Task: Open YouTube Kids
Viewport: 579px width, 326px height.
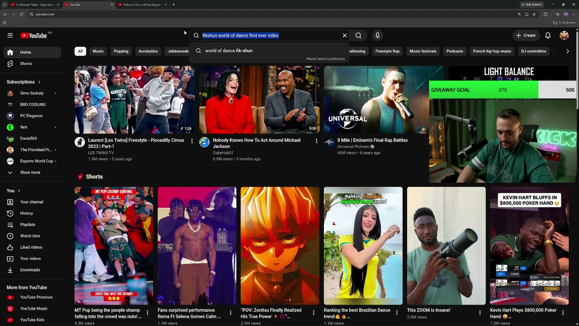Action: [32, 320]
